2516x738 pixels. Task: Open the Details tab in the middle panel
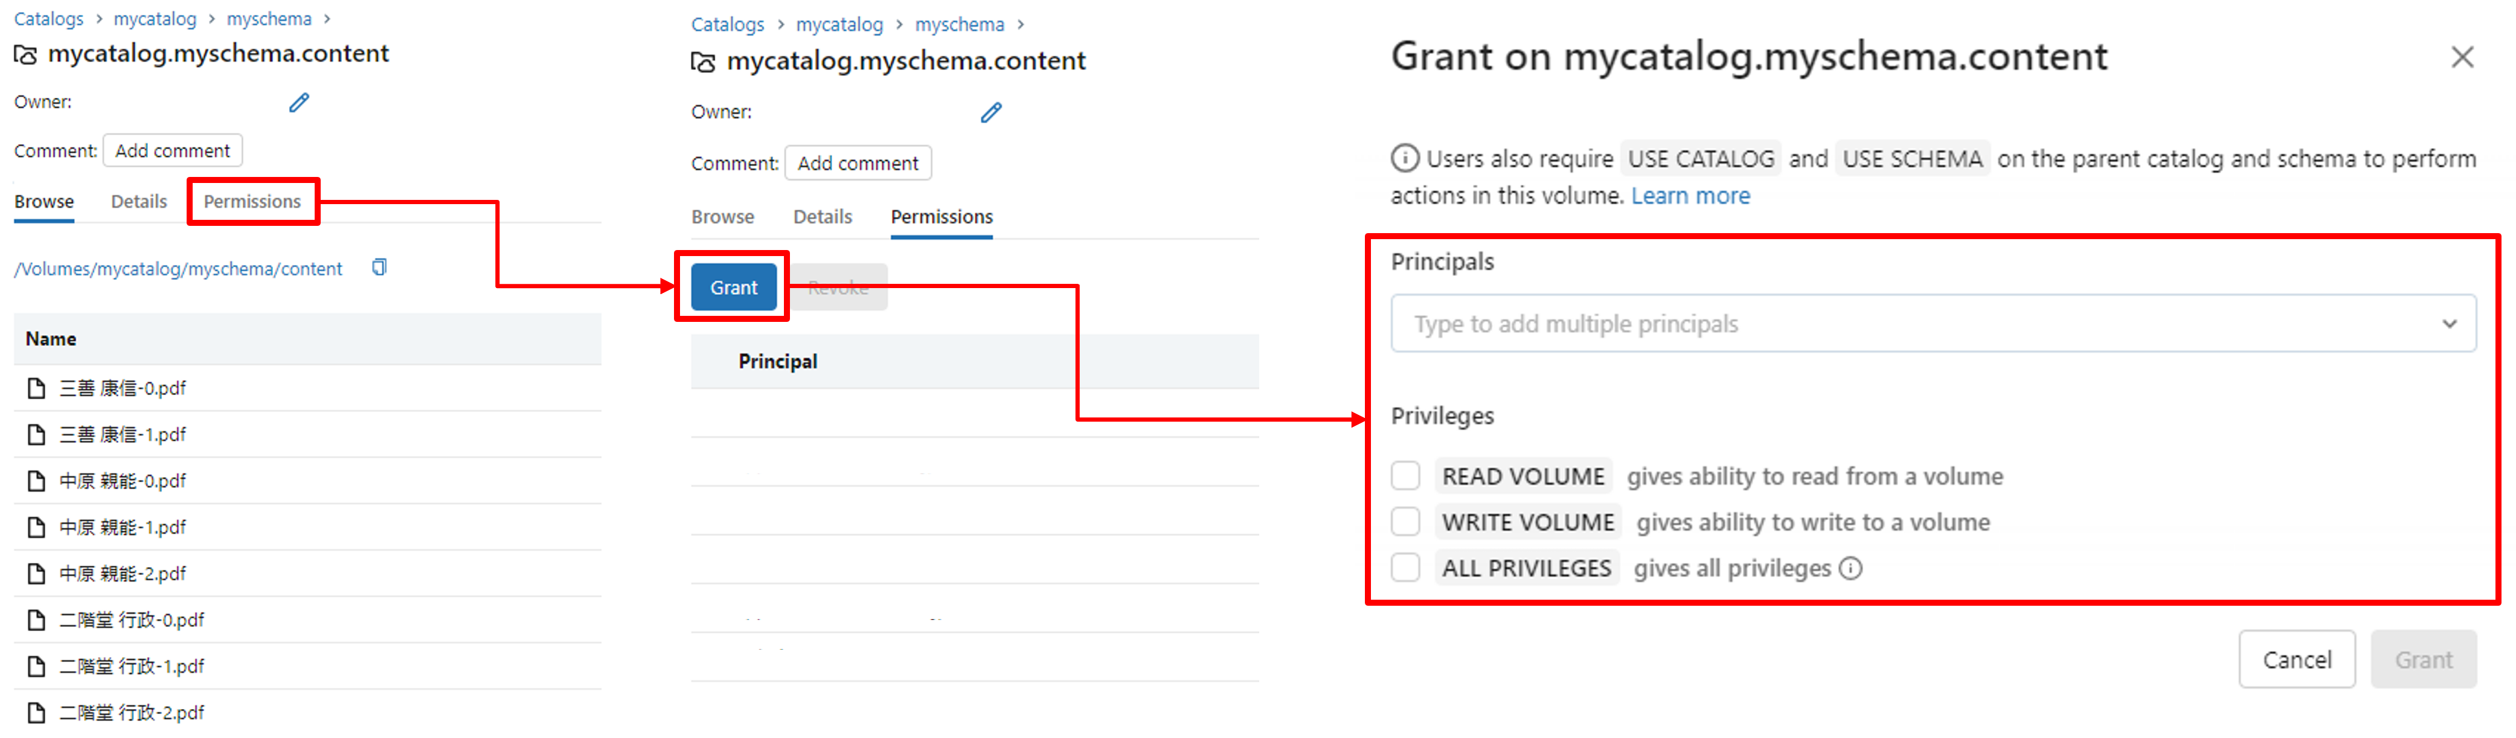821,217
